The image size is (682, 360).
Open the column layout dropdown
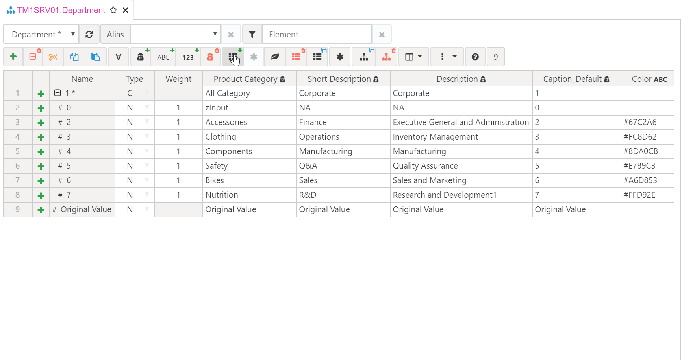[x=413, y=57]
